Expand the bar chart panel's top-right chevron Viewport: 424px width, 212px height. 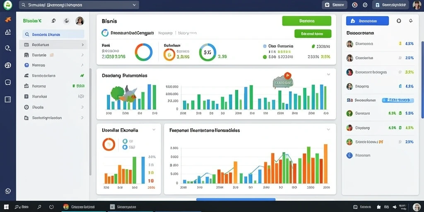328,75
